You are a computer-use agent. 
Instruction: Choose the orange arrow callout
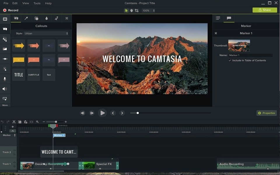[x=34, y=46]
